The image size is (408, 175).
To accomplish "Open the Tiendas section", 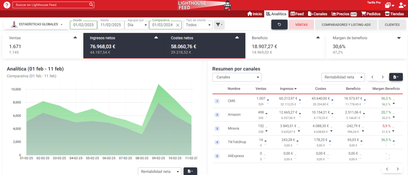I will (394, 14).
